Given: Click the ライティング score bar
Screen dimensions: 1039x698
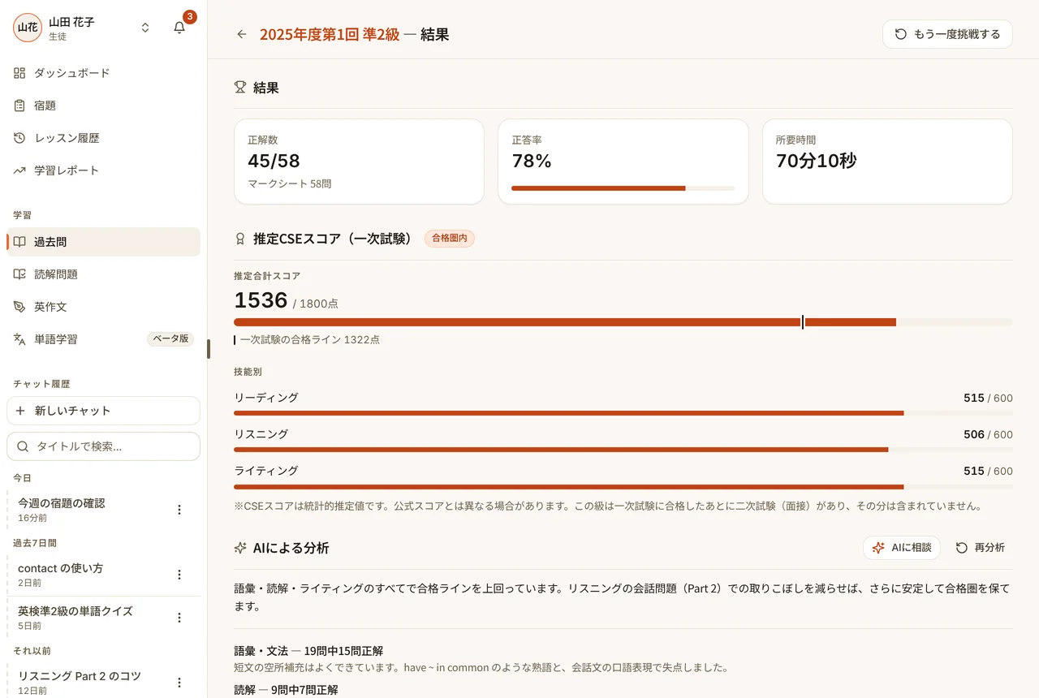Looking at the screenshot, I should [623, 486].
